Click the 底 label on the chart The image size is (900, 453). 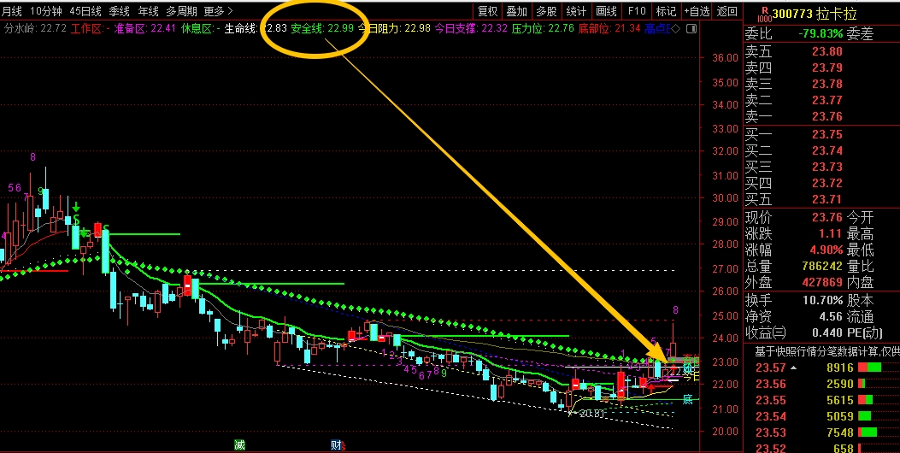688,400
